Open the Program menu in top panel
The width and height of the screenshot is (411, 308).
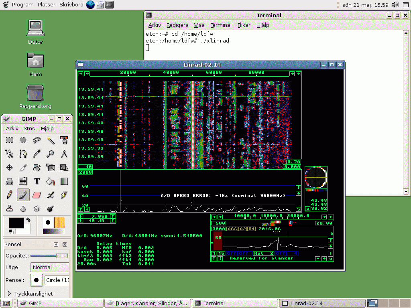(x=22, y=5)
